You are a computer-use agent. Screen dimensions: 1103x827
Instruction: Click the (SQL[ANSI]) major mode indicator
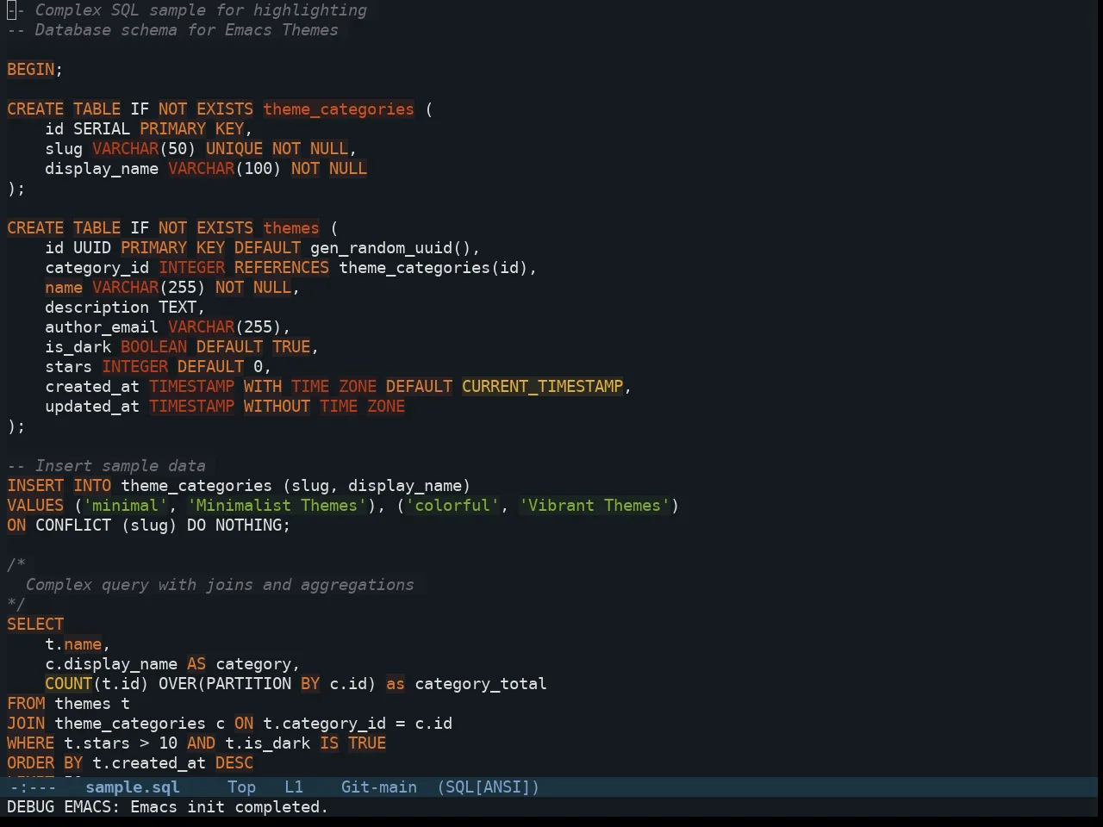[488, 787]
